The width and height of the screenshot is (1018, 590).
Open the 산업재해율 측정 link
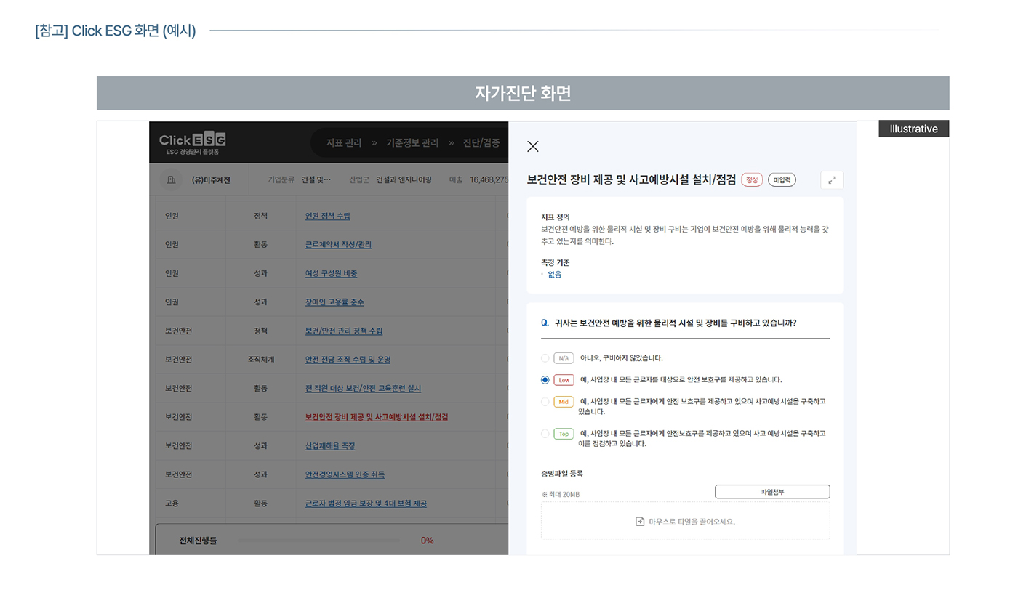330,446
